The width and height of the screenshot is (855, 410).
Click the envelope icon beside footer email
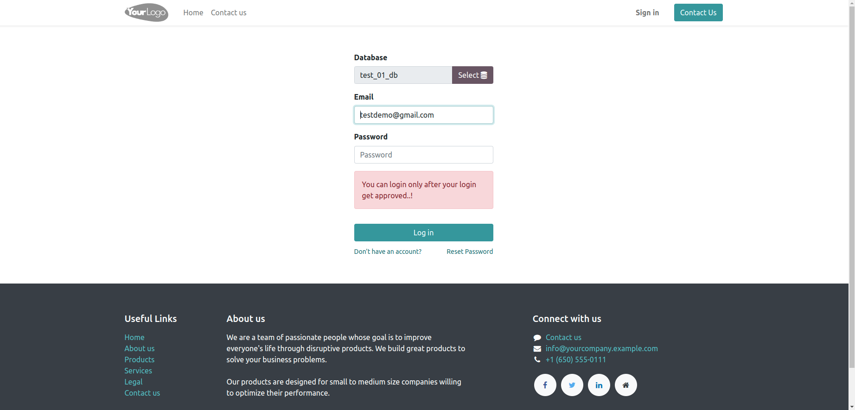point(537,349)
